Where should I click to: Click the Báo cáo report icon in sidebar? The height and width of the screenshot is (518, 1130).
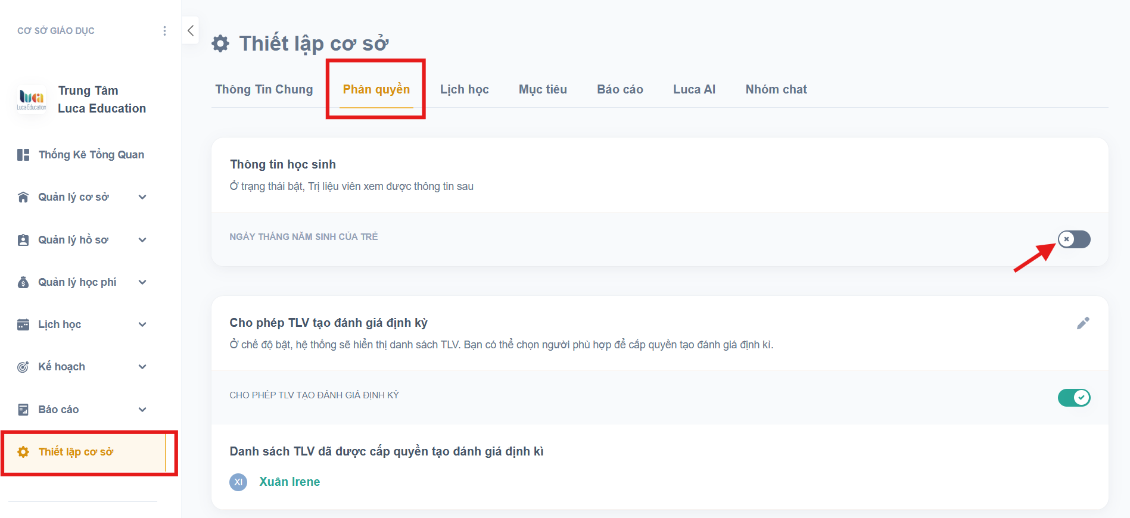point(23,410)
